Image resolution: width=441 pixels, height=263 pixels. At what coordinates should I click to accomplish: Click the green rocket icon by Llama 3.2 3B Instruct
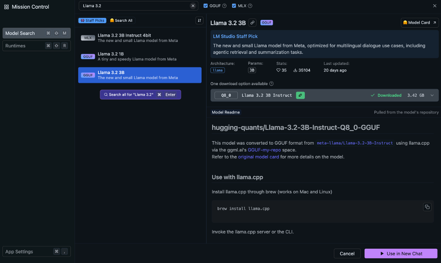[x=300, y=95]
